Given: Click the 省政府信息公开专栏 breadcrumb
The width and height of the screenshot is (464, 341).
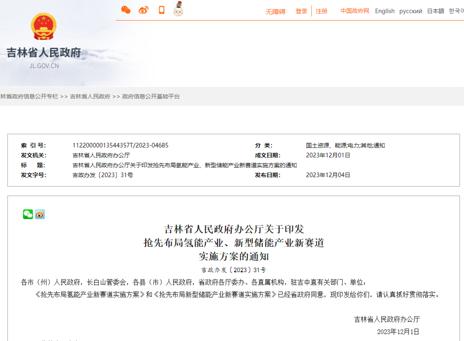Looking at the screenshot, I should click(x=29, y=97).
